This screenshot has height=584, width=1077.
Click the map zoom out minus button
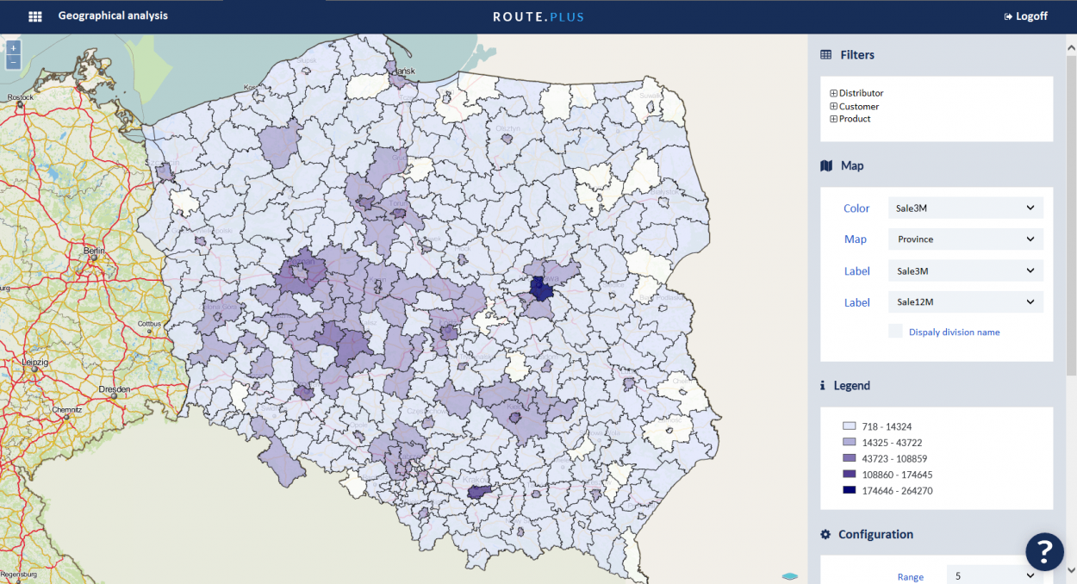coord(13,62)
